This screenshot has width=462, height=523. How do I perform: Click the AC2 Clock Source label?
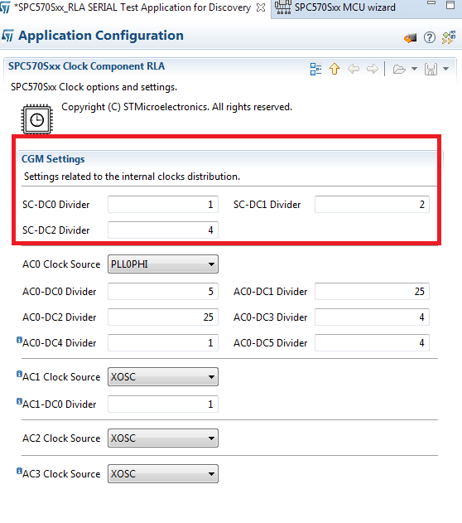(x=61, y=438)
